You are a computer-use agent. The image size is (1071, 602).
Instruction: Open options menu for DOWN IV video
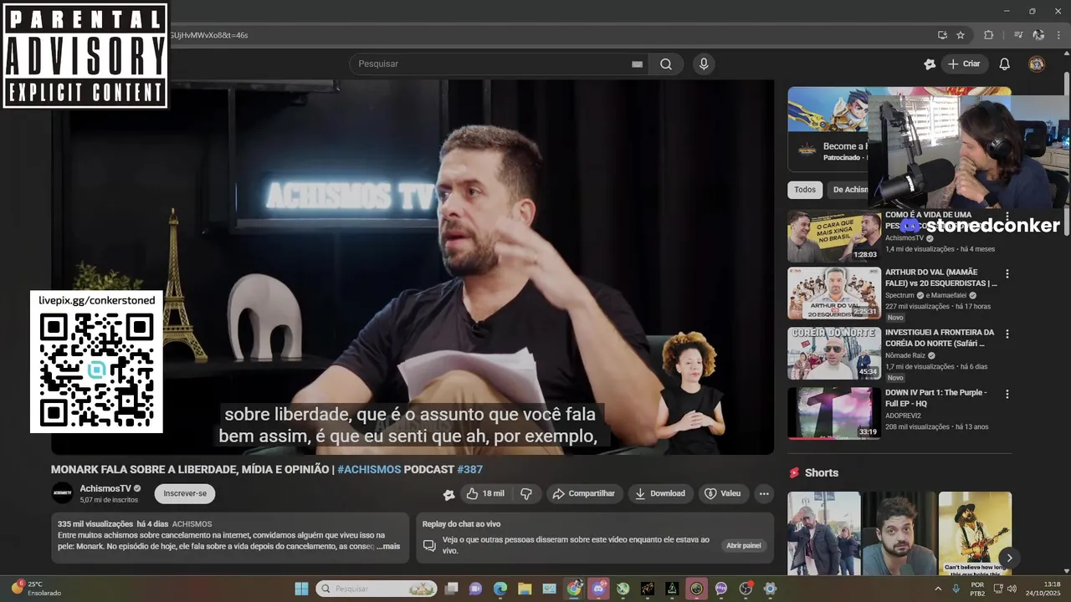pyautogui.click(x=1007, y=395)
